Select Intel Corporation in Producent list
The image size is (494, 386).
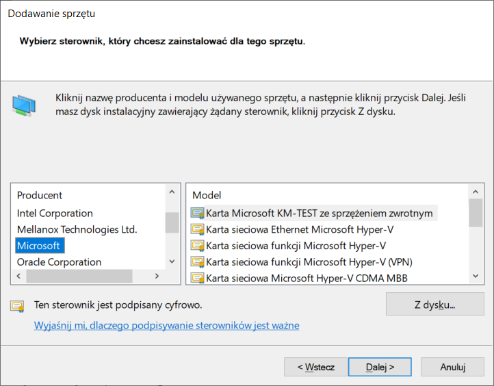(55, 214)
